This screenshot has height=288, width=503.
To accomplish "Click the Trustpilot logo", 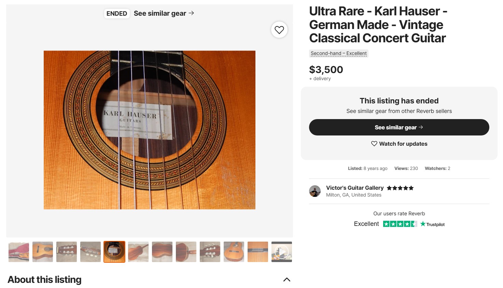I will pyautogui.click(x=432, y=224).
